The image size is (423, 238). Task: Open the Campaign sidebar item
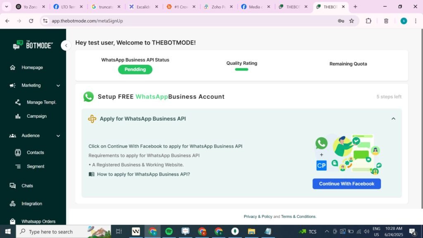37,116
